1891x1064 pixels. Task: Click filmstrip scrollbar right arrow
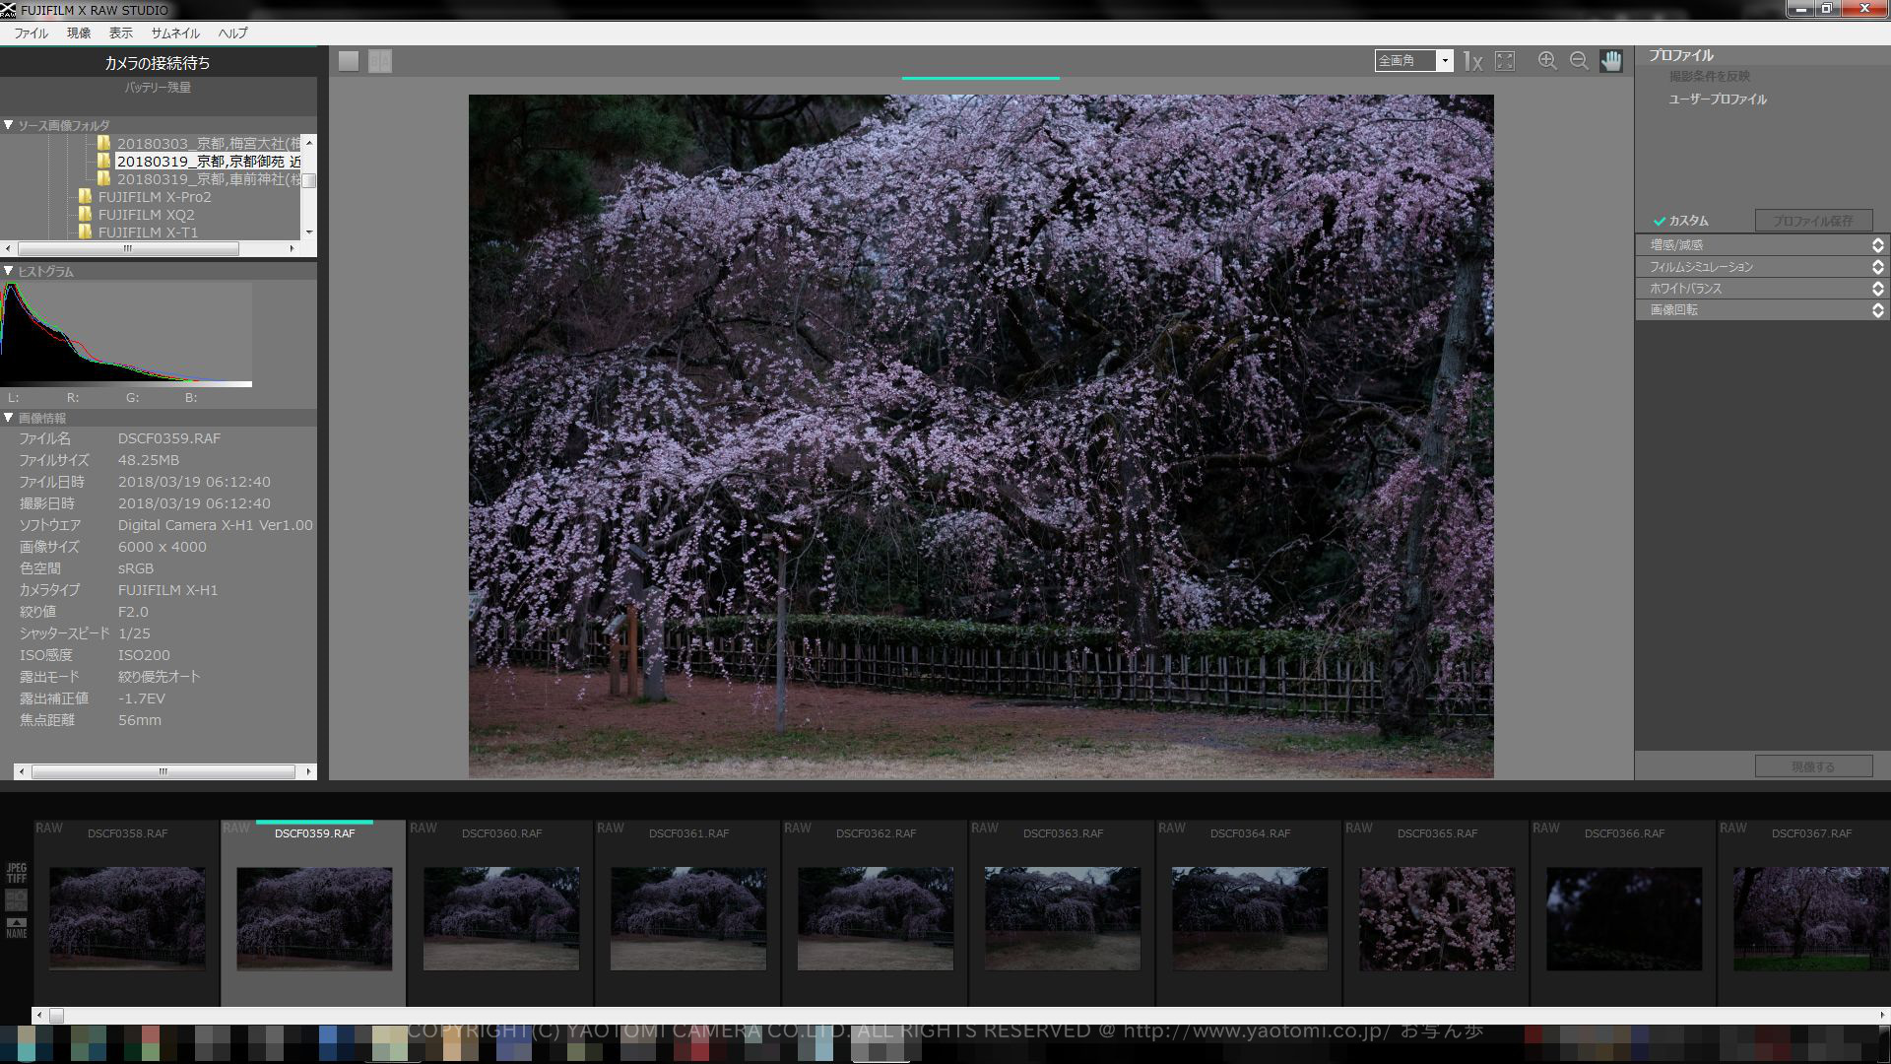pyautogui.click(x=1882, y=1015)
